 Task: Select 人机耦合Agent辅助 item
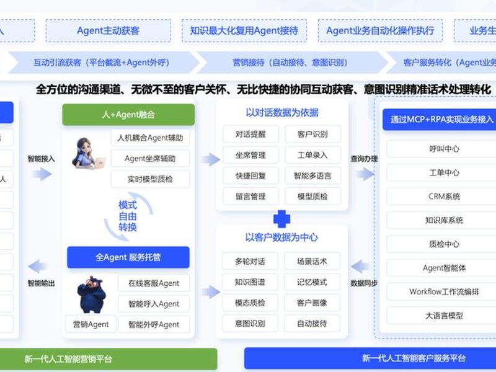point(150,138)
